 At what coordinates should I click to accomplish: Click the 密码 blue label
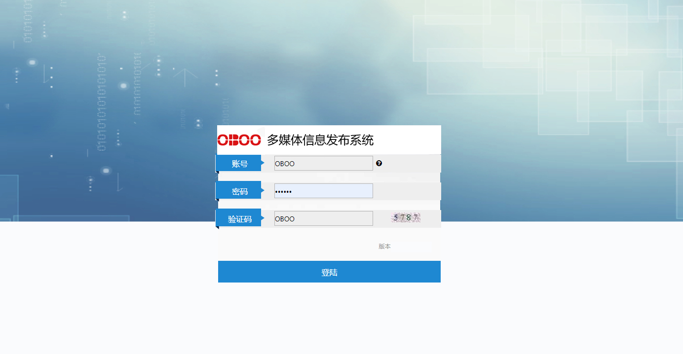(x=239, y=191)
